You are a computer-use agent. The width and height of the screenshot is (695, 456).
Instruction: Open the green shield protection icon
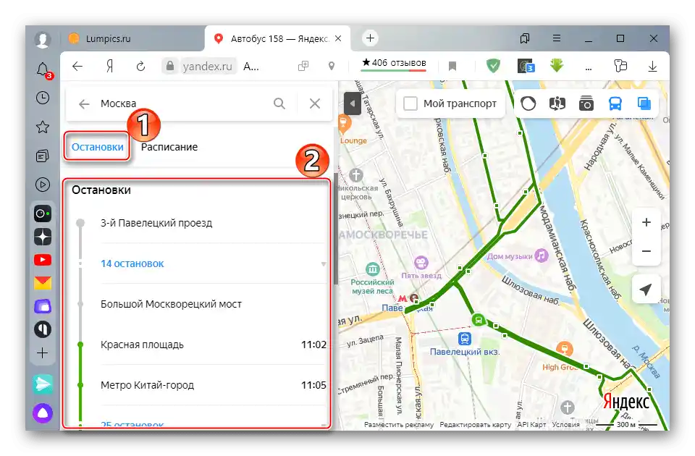493,66
